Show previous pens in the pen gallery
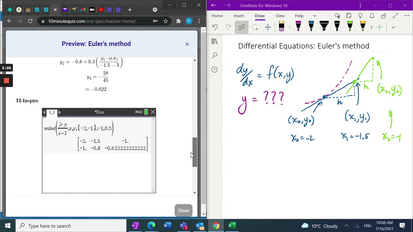 289,27
